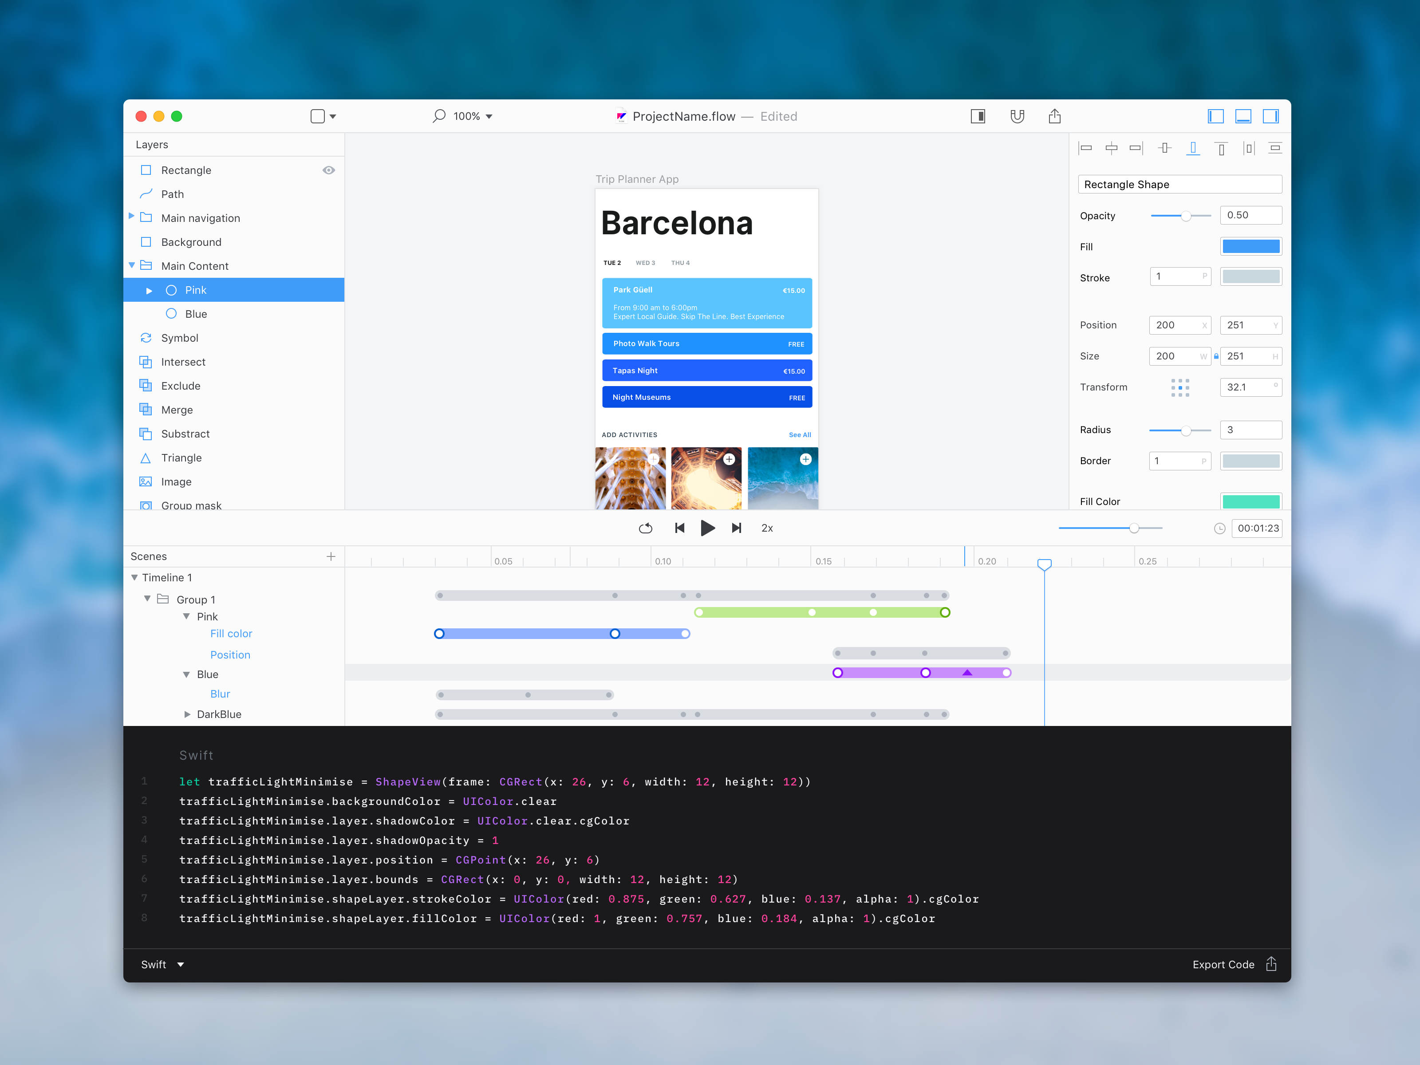Click the teal Fill Color swatch

coord(1250,501)
